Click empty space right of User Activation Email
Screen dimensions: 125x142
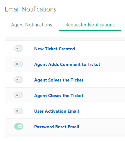(x=102, y=111)
